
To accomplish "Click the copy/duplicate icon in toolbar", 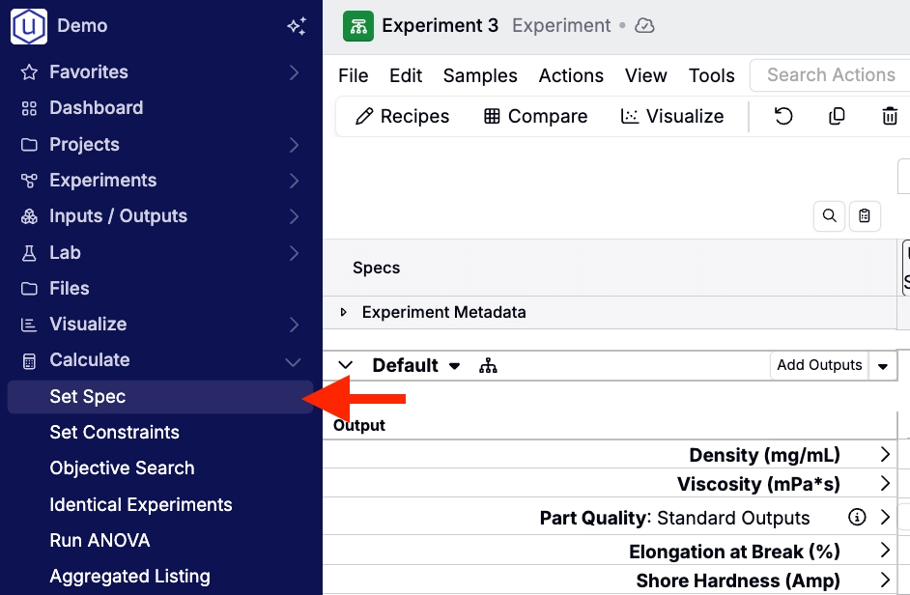I will tap(837, 116).
